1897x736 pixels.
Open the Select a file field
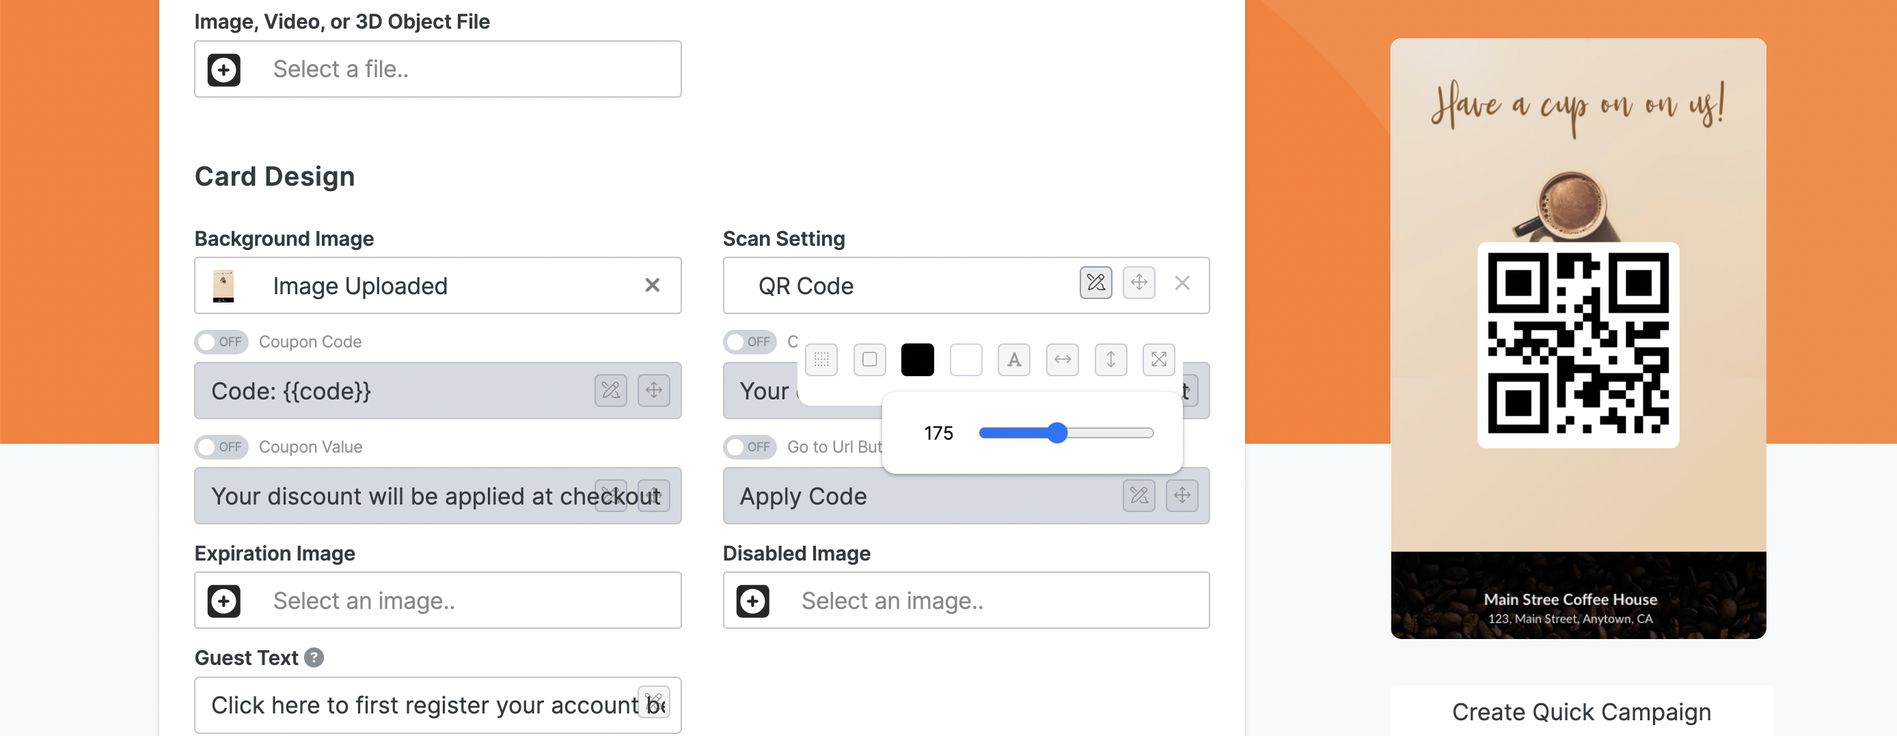[437, 69]
